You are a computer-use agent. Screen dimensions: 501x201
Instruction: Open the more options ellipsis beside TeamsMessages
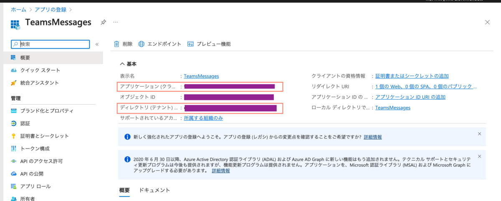tap(116, 22)
